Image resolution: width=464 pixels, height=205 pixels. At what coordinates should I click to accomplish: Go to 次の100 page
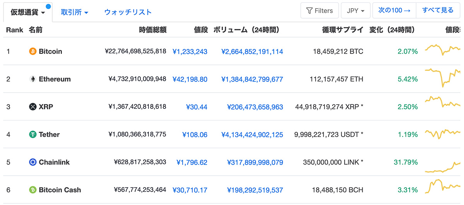[x=394, y=10]
